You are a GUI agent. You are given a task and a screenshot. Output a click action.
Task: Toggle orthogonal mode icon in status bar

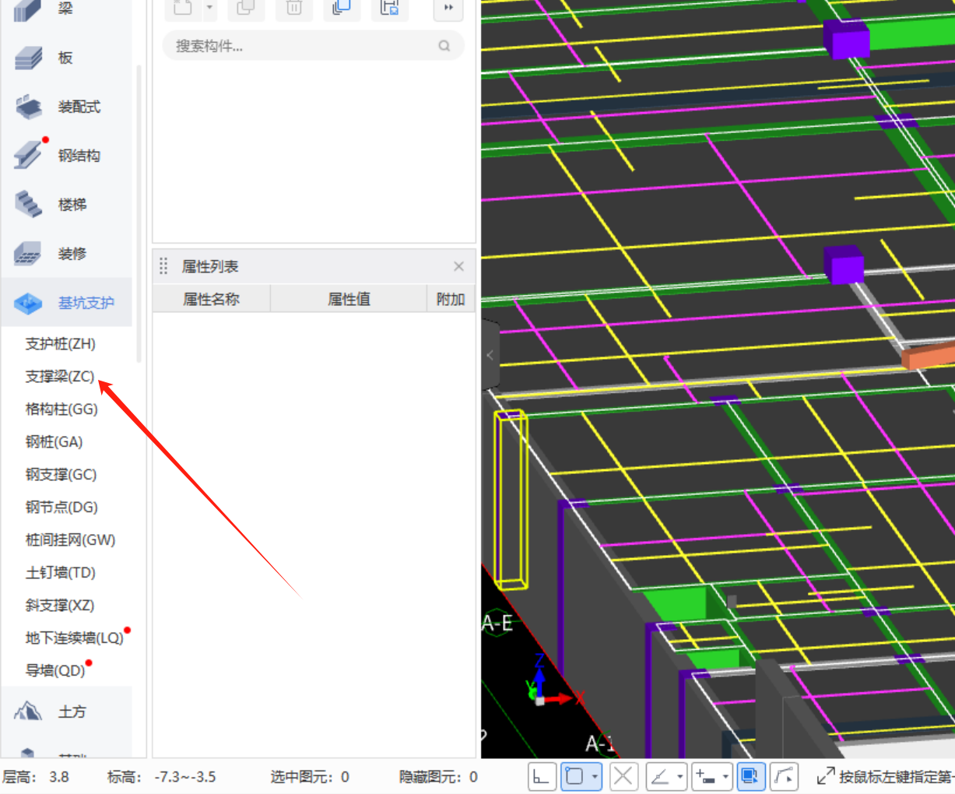click(x=542, y=776)
